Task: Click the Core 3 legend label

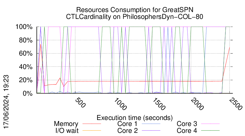Action: pos(187,124)
